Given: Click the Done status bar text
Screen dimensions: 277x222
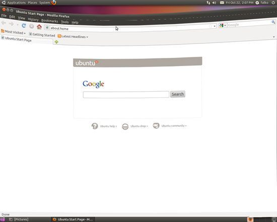Looking at the screenshot, I should pos(6,214).
